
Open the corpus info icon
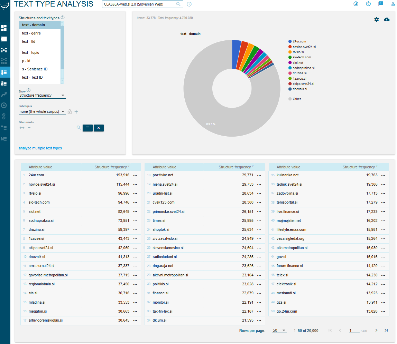[189, 4]
